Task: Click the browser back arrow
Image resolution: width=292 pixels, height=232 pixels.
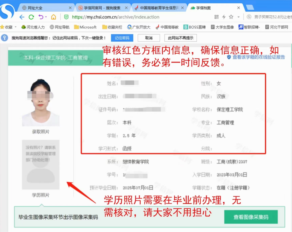Action: coord(22,17)
